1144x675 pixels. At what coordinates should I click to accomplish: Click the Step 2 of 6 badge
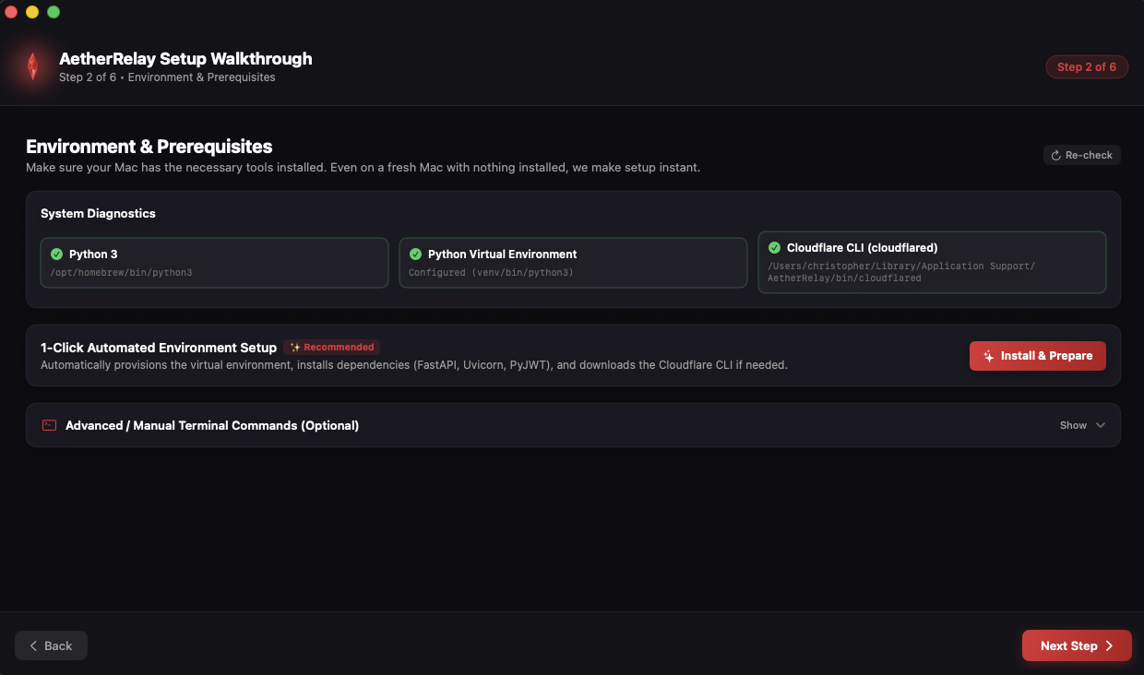[x=1087, y=66]
